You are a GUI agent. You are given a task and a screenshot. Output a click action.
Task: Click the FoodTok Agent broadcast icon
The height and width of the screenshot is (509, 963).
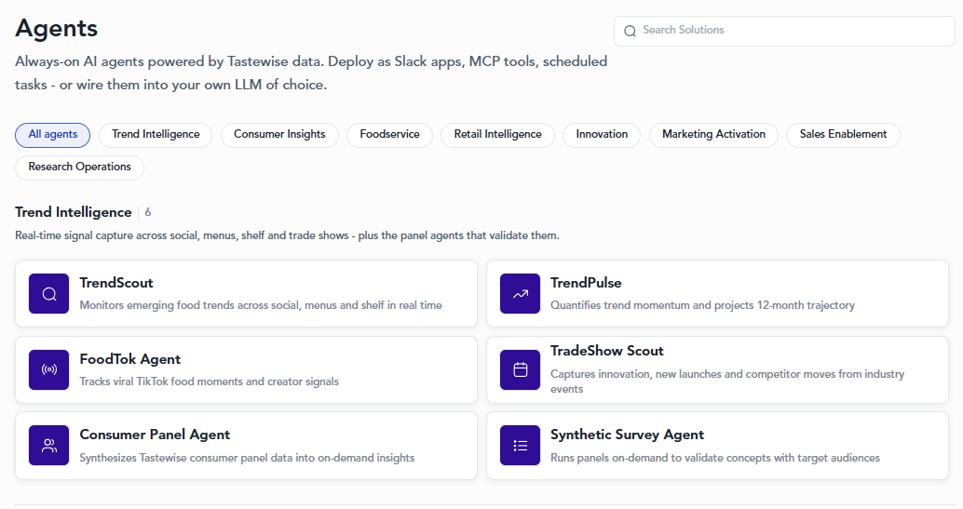(49, 369)
